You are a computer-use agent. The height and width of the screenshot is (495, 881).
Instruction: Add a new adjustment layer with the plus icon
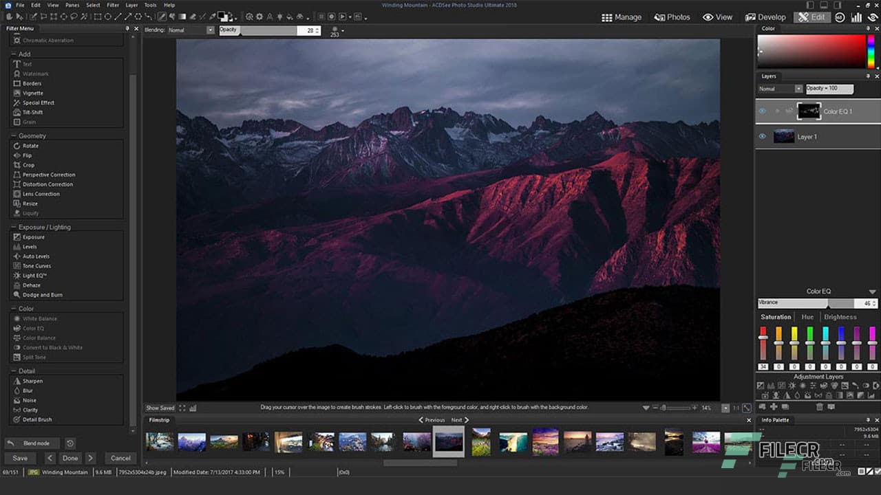coord(774,406)
